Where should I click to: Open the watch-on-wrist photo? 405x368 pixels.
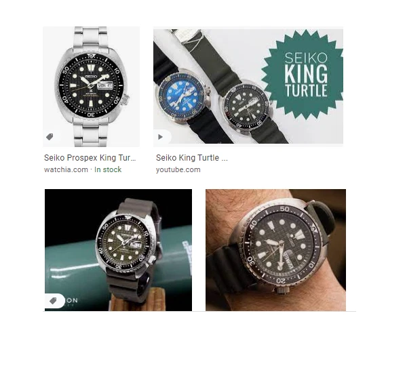click(x=275, y=250)
